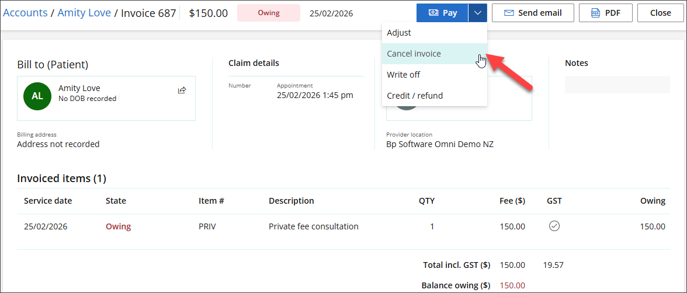Screen dimensions: 687x293
Task: Click into the Notes field
Action: (x=617, y=85)
